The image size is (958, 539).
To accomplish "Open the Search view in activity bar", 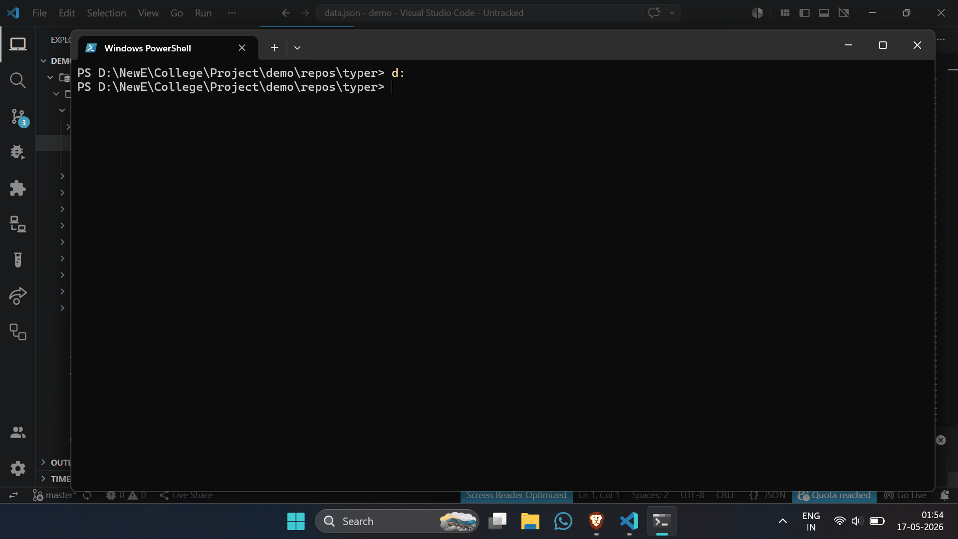I will pyautogui.click(x=18, y=80).
